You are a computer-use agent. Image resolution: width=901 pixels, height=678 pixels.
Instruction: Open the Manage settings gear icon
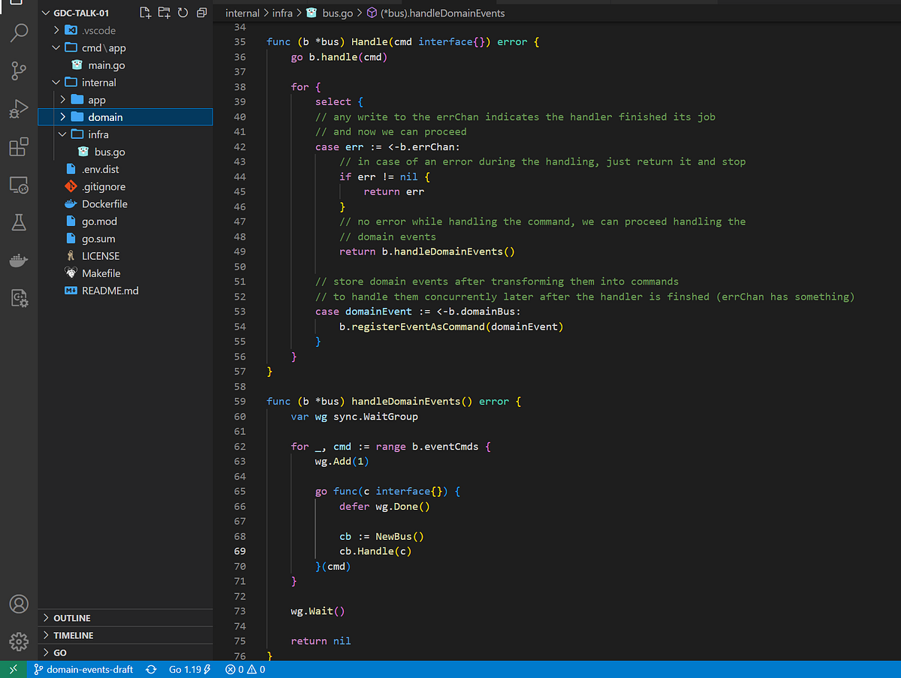click(x=19, y=641)
